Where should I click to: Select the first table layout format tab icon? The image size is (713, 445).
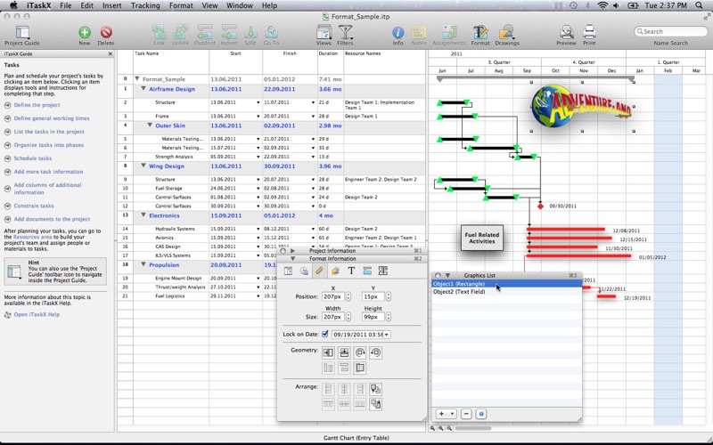pyautogui.click(x=288, y=271)
